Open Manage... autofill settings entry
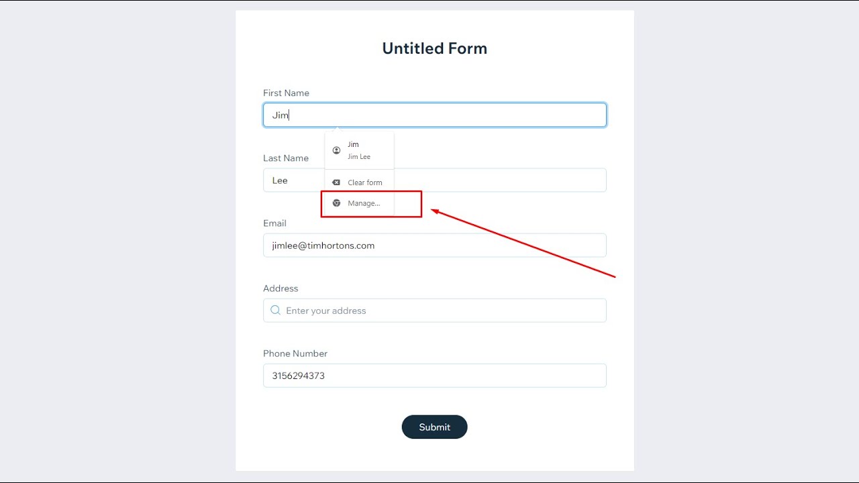The height and width of the screenshot is (483, 859). (x=359, y=203)
